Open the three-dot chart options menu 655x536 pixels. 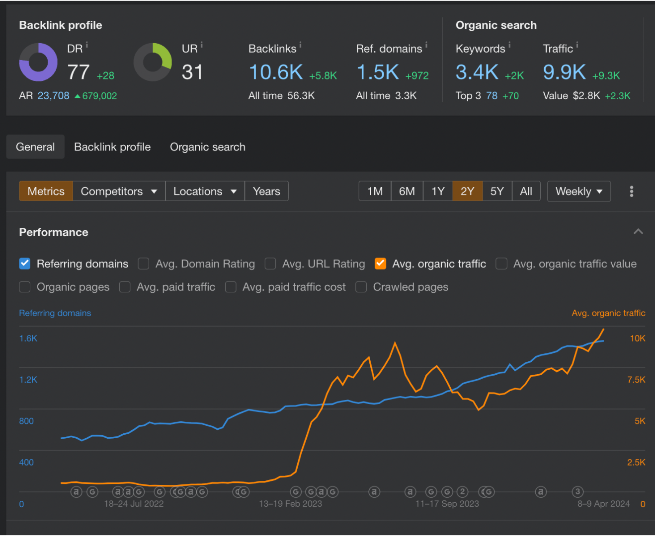[631, 192]
